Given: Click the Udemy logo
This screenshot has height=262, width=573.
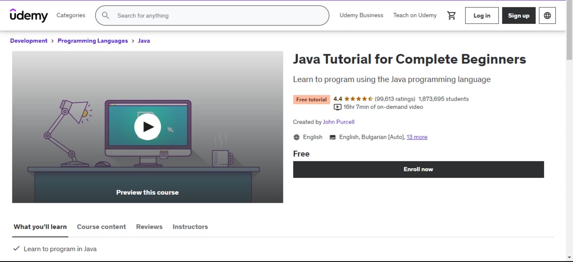Looking at the screenshot, I should [29, 15].
